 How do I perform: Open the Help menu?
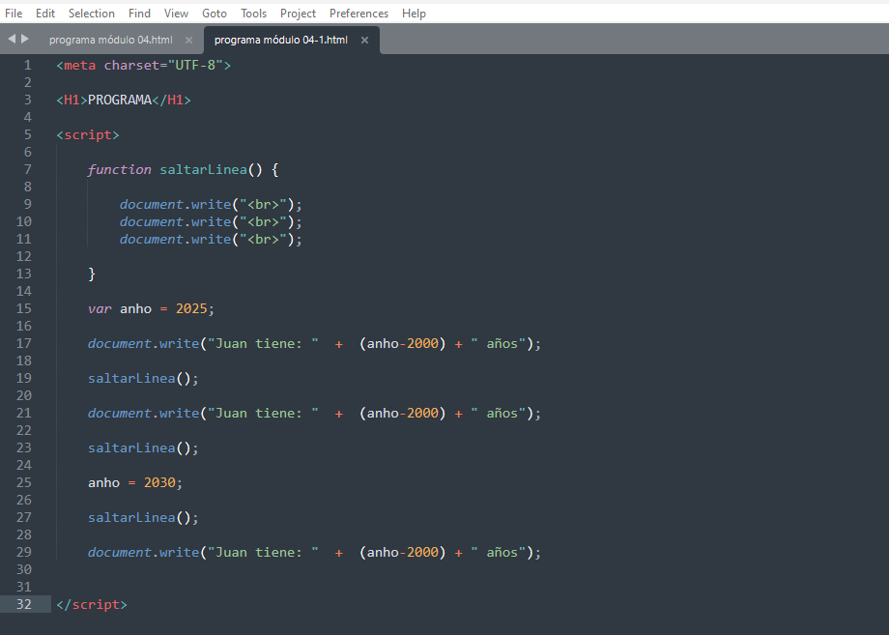pos(414,13)
